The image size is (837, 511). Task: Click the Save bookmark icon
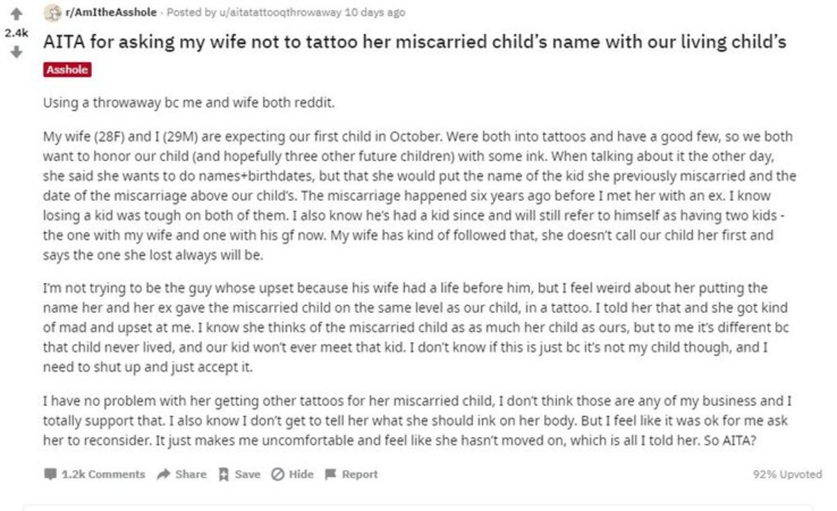pyautogui.click(x=224, y=474)
